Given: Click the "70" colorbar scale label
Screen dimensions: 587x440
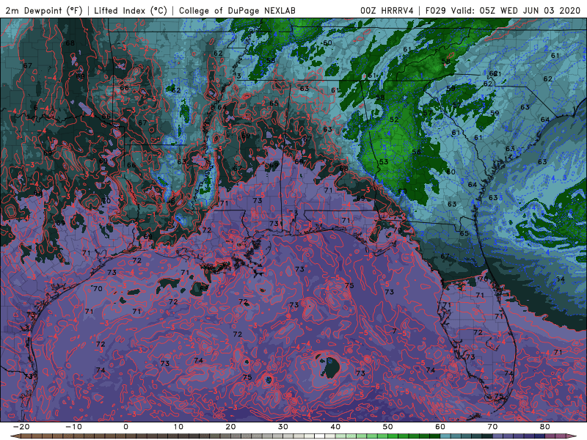Looking at the screenshot, I should [492, 427].
